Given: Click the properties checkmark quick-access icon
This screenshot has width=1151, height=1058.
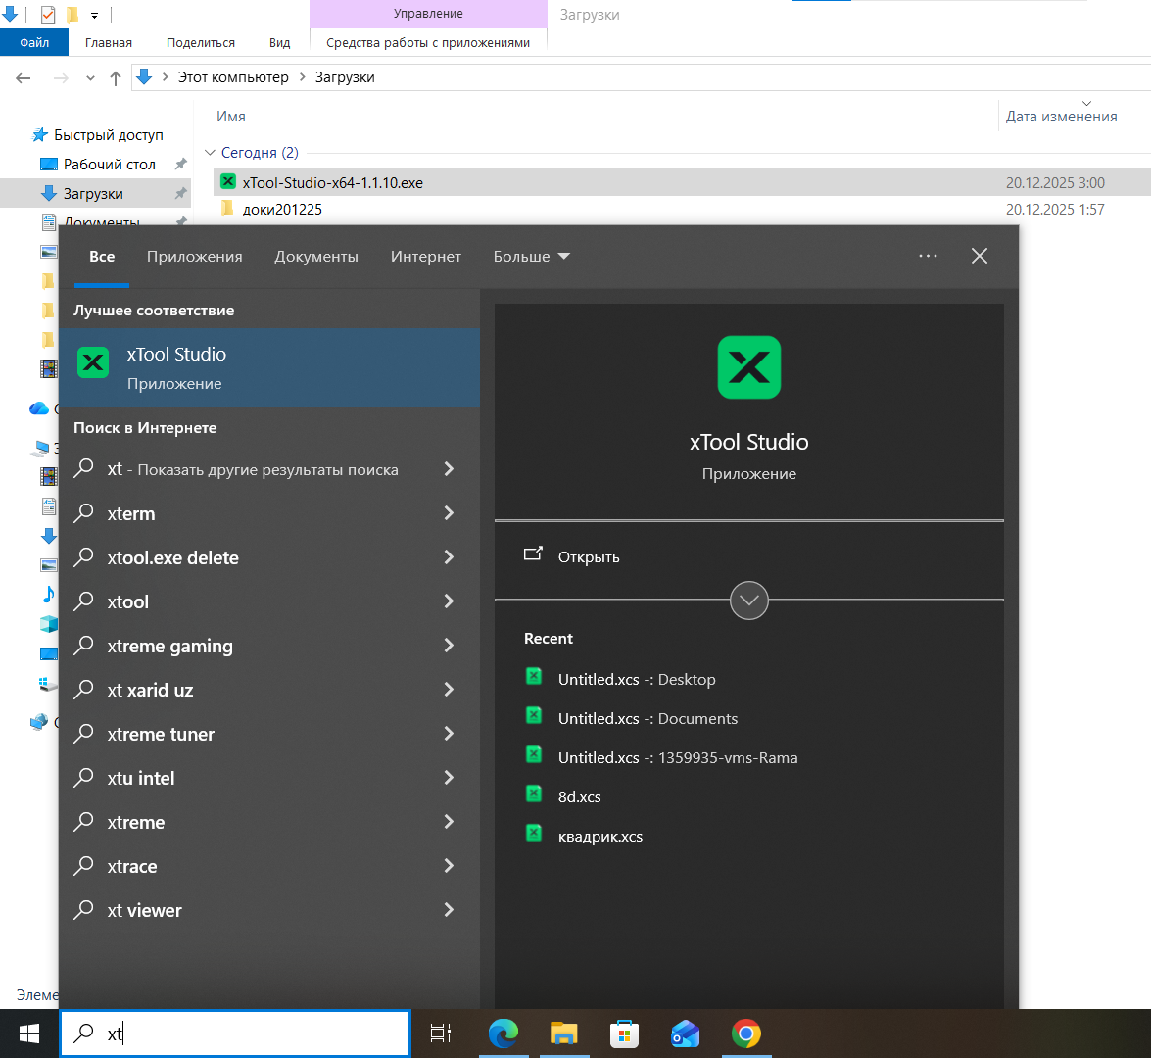Looking at the screenshot, I should pos(48,14).
